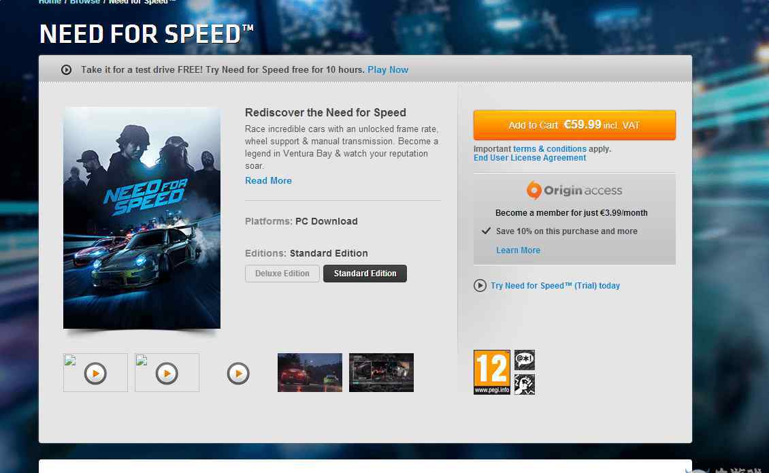The width and height of the screenshot is (769, 473).
Task: Click the play icon beside the free trial banner
Action: (66, 69)
